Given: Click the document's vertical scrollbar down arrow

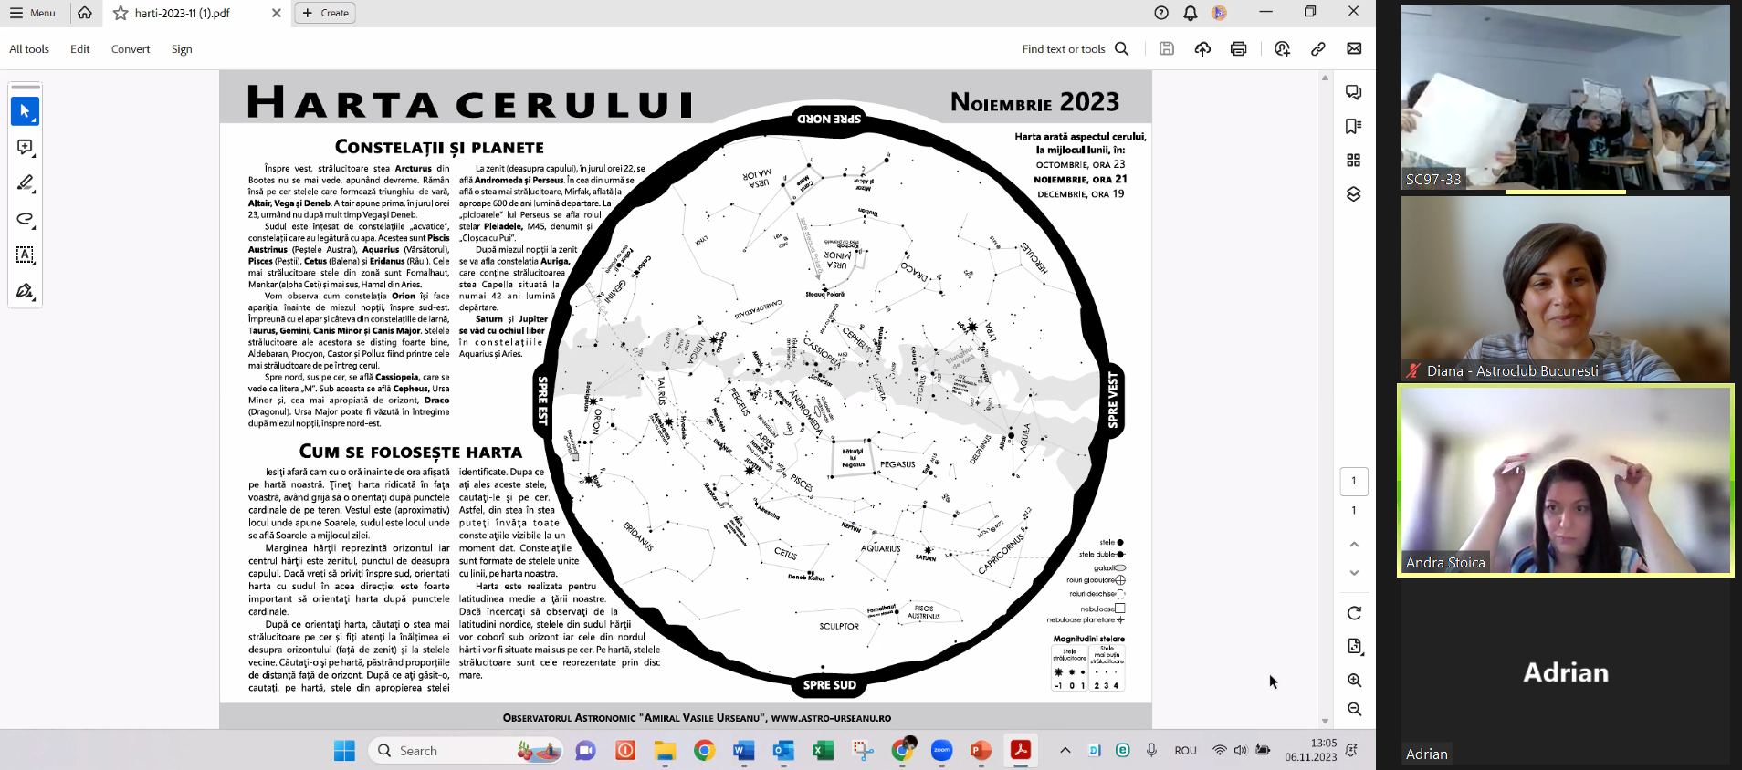Looking at the screenshot, I should [x=1326, y=722].
